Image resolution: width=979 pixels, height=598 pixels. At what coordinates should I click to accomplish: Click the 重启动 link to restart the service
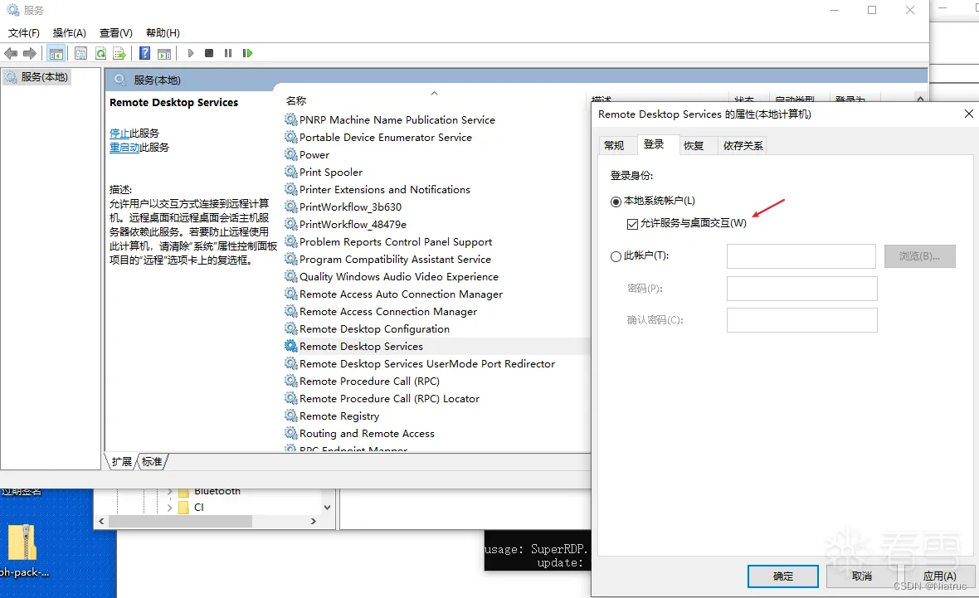click(x=124, y=148)
